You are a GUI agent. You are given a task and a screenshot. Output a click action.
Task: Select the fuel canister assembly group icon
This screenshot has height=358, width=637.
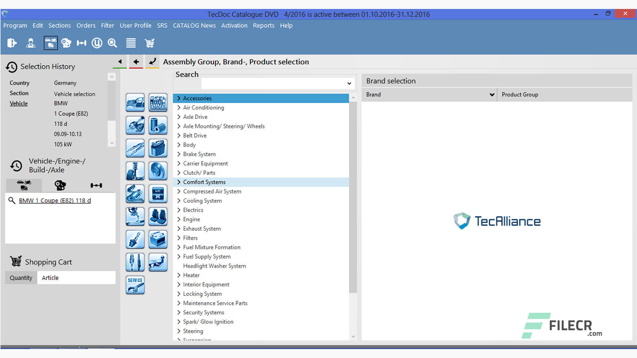point(158,148)
